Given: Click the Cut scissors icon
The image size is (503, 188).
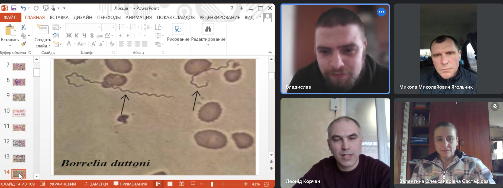Looking at the screenshot, I should tap(23, 27).
